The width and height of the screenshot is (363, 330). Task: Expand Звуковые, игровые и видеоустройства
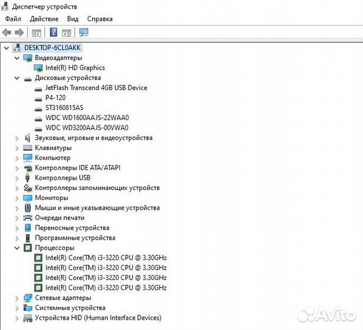tap(17, 138)
